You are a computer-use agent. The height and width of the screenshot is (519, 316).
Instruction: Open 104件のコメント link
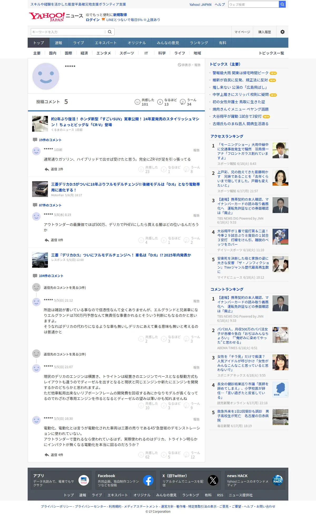tap(51, 276)
